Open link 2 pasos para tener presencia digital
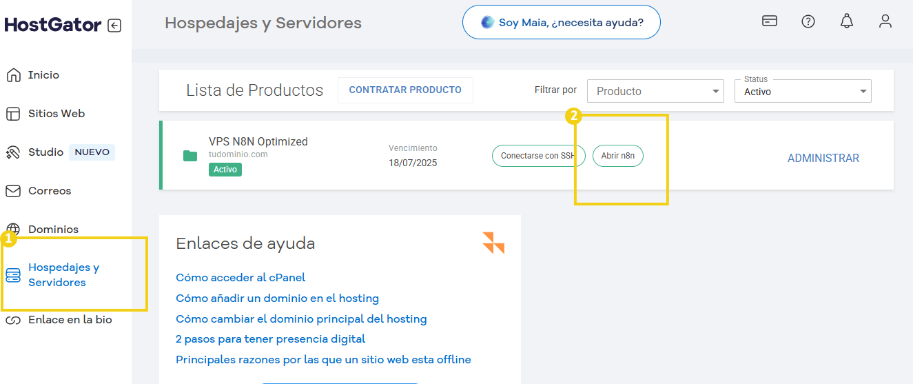Screen dimensions: 913x384 tap(270, 339)
